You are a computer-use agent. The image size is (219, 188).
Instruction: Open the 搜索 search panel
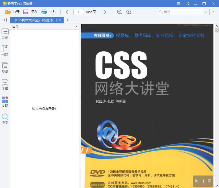click(5, 119)
